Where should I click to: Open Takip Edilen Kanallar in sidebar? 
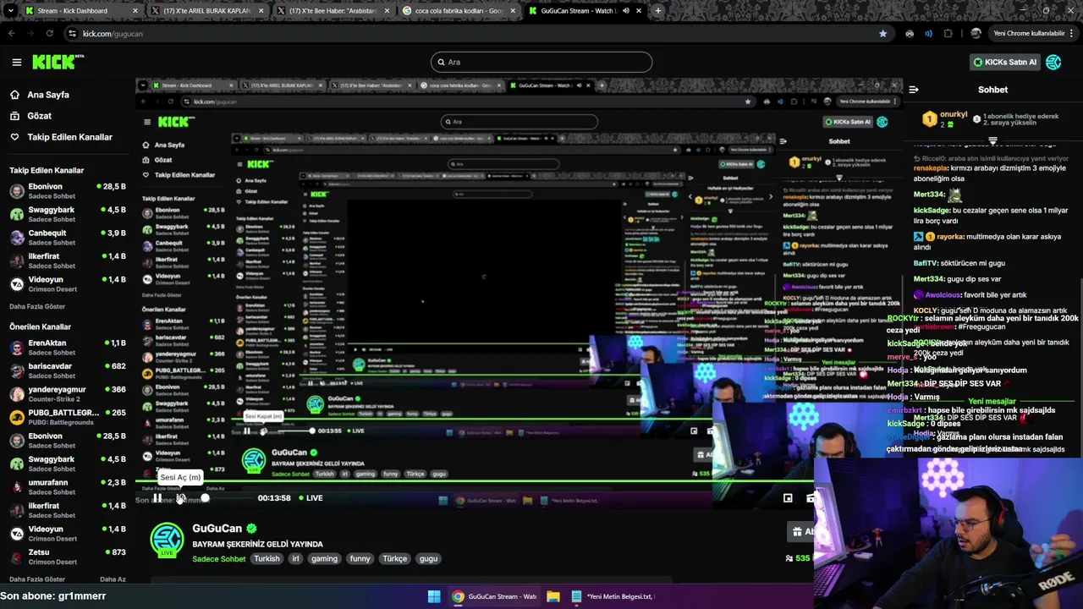pyautogui.click(x=69, y=137)
